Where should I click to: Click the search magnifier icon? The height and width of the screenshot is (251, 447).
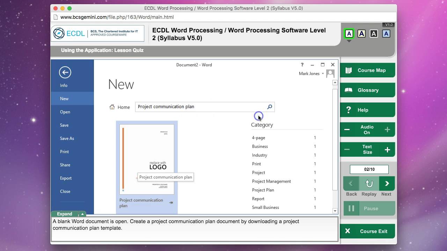[x=270, y=107]
